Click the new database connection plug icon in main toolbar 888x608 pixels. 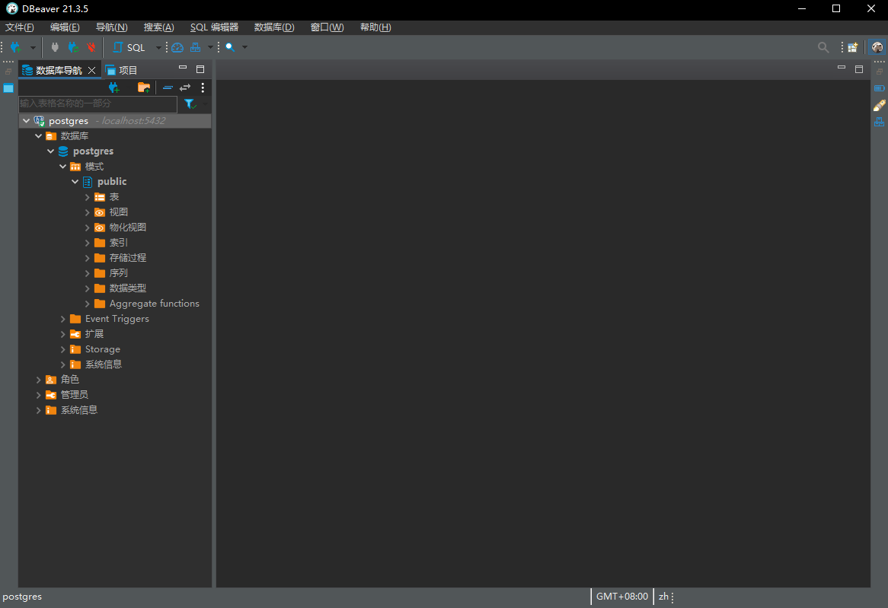point(16,47)
